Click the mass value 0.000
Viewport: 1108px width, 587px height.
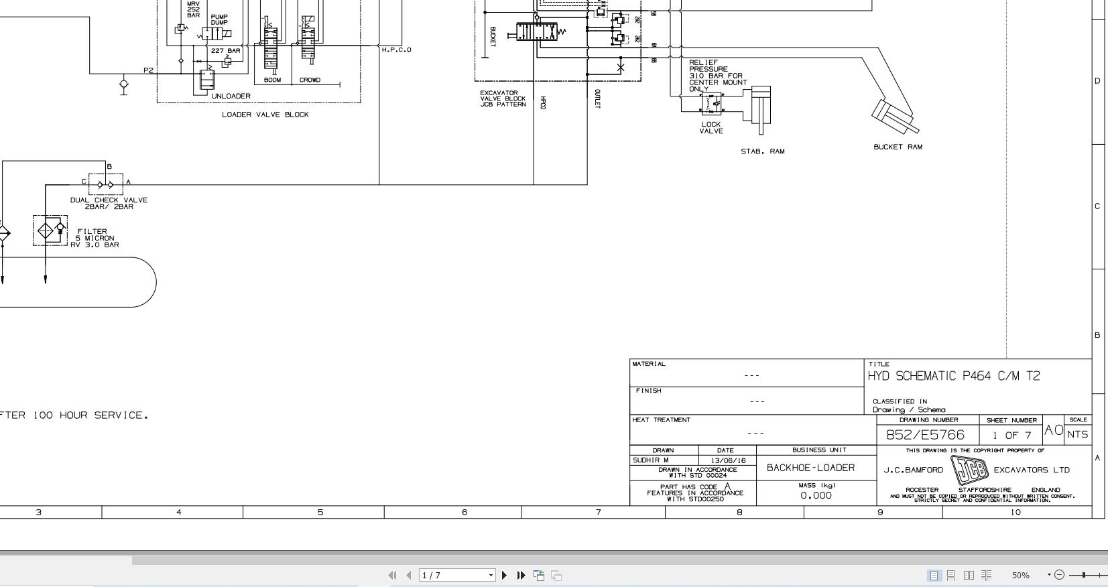click(x=816, y=496)
